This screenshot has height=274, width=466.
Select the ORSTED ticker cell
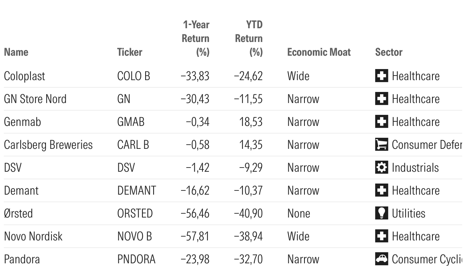(x=135, y=213)
